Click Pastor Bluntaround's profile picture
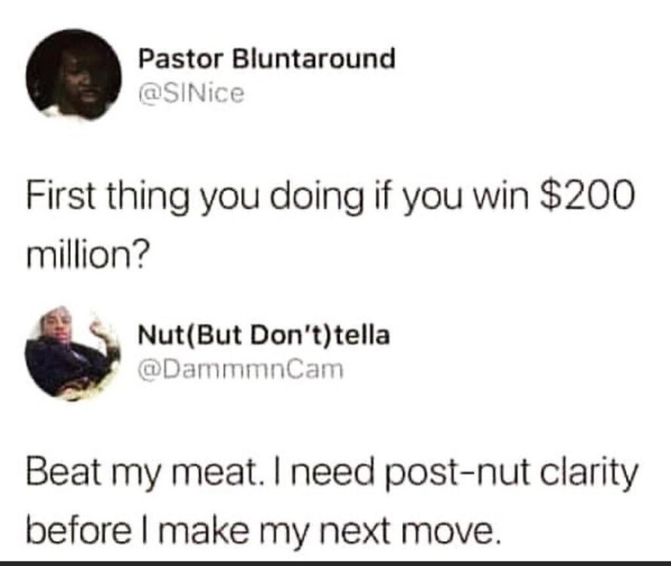Image resolution: width=671 pixels, height=566 pixels. point(73,74)
